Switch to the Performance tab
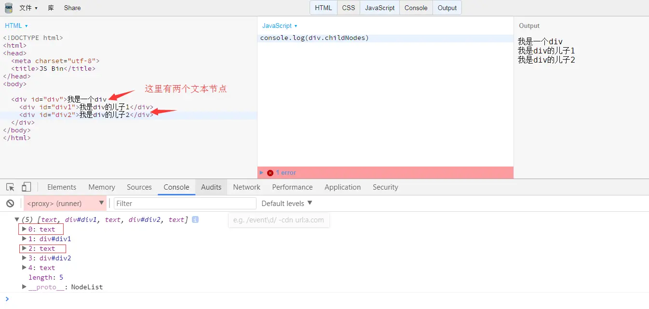Image resolution: width=649 pixels, height=309 pixels. 292,187
